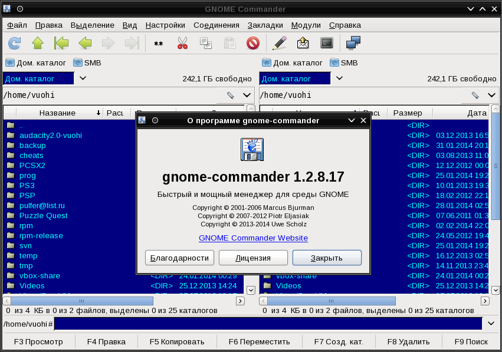This screenshot has width=502, height=352.
Task: Open the terminal icon in toolbar
Action: point(326,43)
